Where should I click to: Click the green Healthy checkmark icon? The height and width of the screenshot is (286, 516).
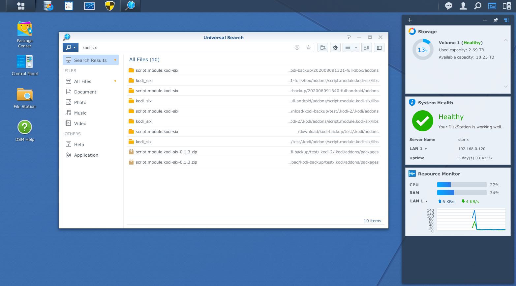pyautogui.click(x=423, y=121)
